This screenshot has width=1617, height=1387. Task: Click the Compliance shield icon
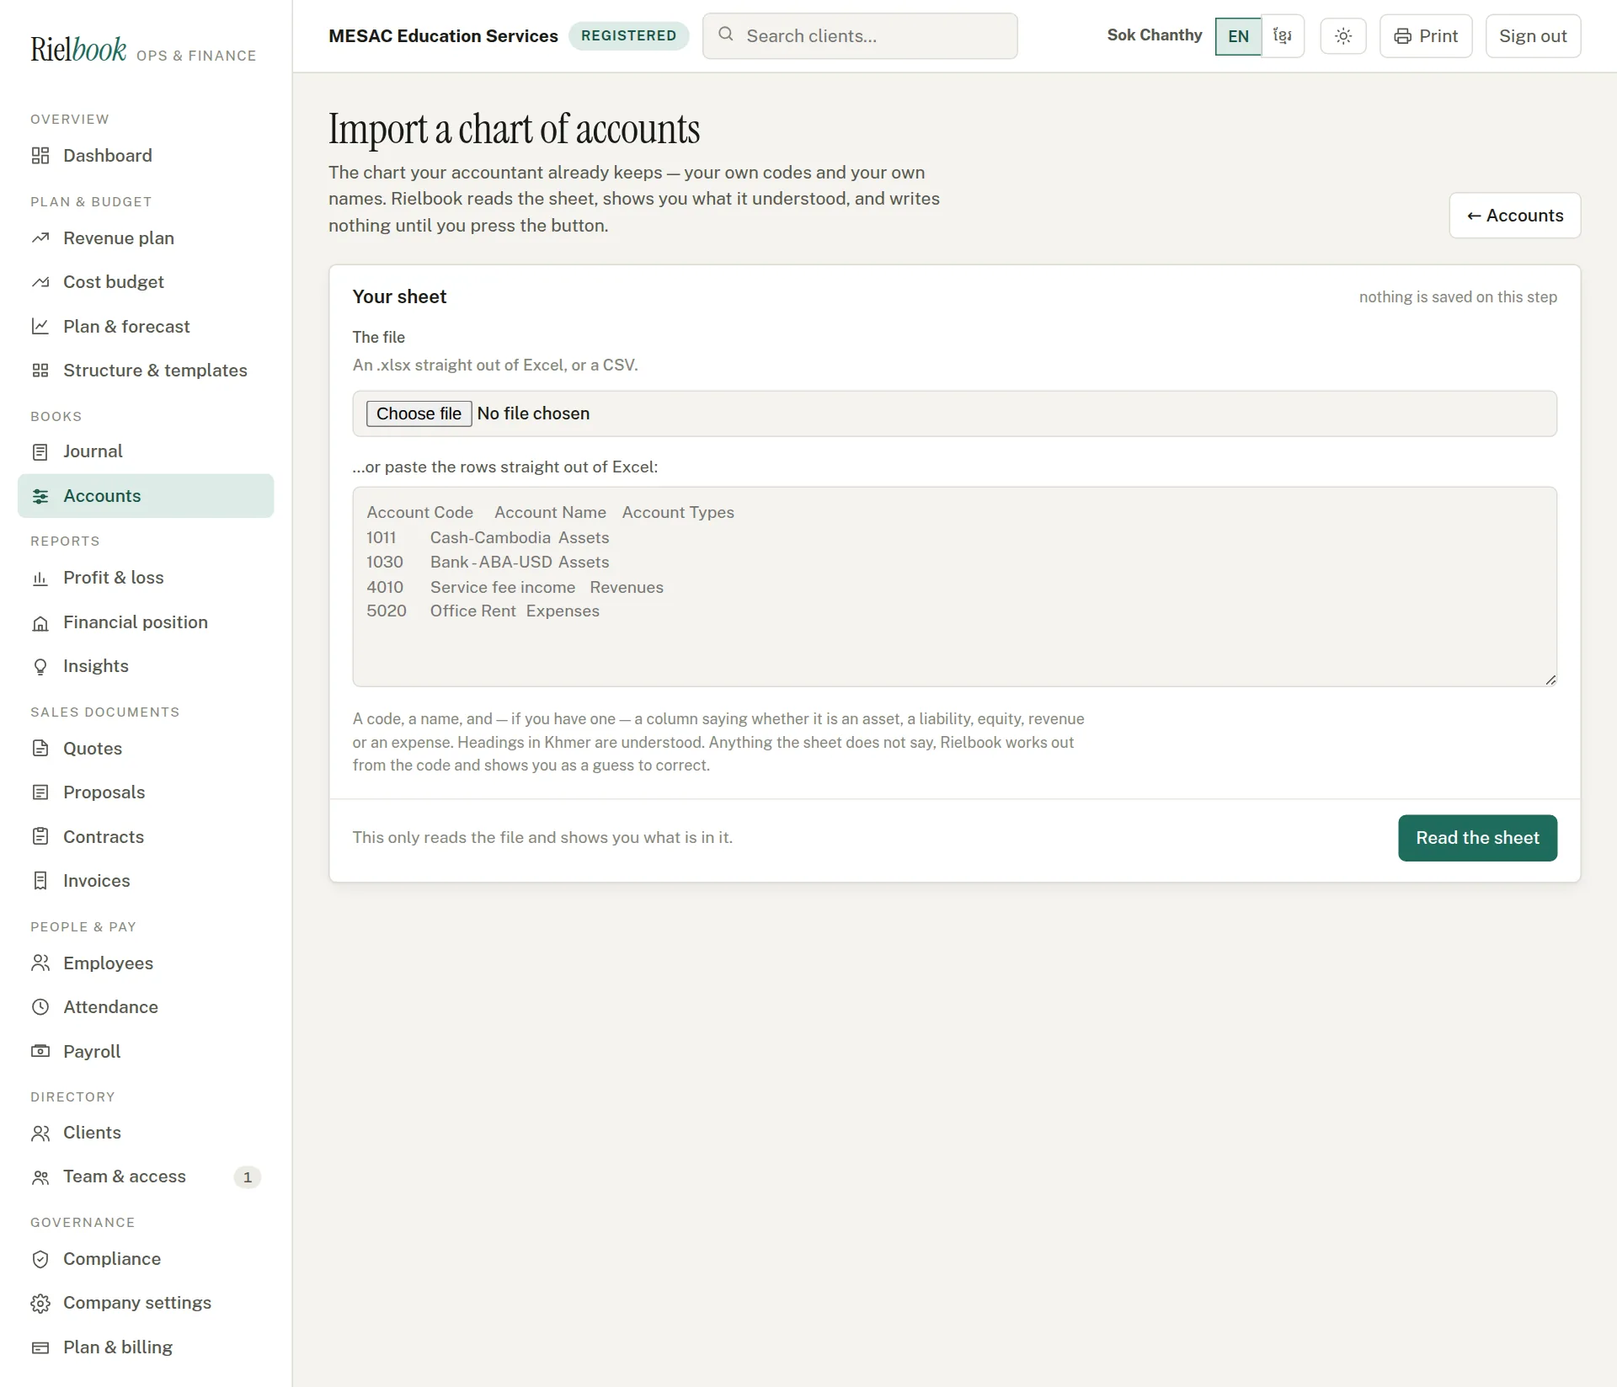click(40, 1259)
